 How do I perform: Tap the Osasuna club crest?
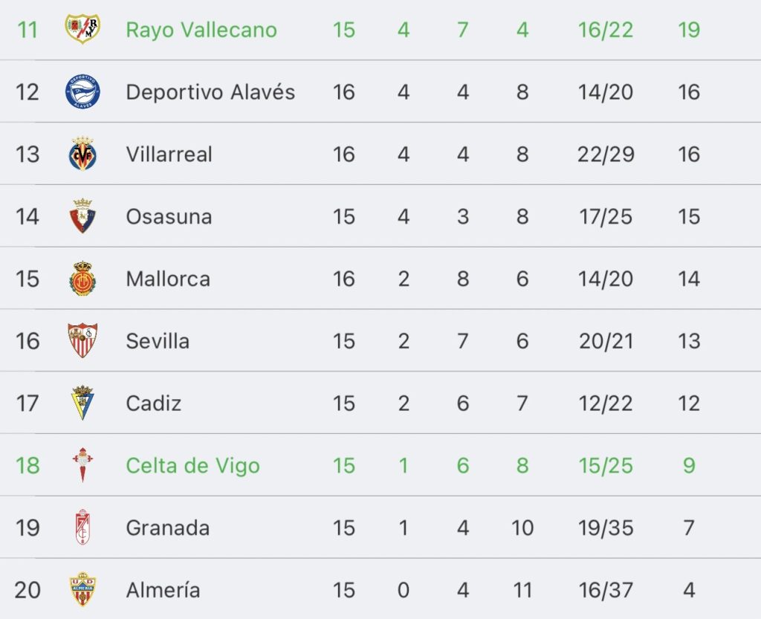[x=82, y=216]
